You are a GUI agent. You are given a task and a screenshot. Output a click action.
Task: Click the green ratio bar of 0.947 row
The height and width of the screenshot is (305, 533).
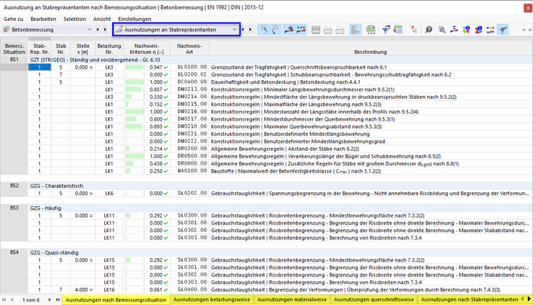click(x=134, y=67)
